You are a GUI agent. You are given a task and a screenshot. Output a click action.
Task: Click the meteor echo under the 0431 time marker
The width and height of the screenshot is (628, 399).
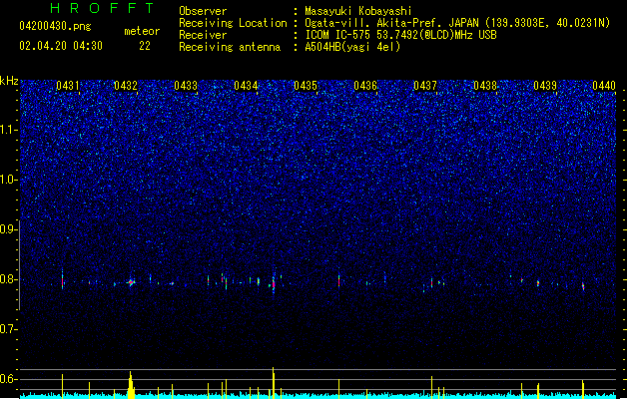pyautogui.click(x=63, y=280)
